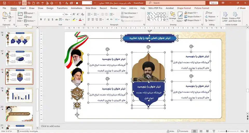Click the Sign in button
Image resolution: width=249 pixels, height=133 pixels.
[x=214, y=3]
